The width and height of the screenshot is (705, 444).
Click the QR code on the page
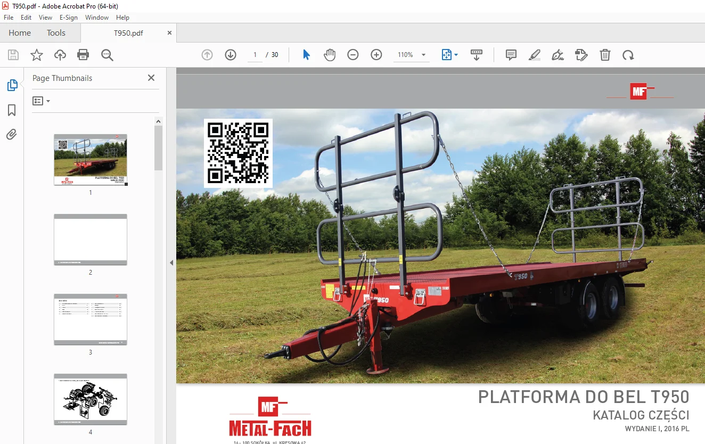pos(238,153)
